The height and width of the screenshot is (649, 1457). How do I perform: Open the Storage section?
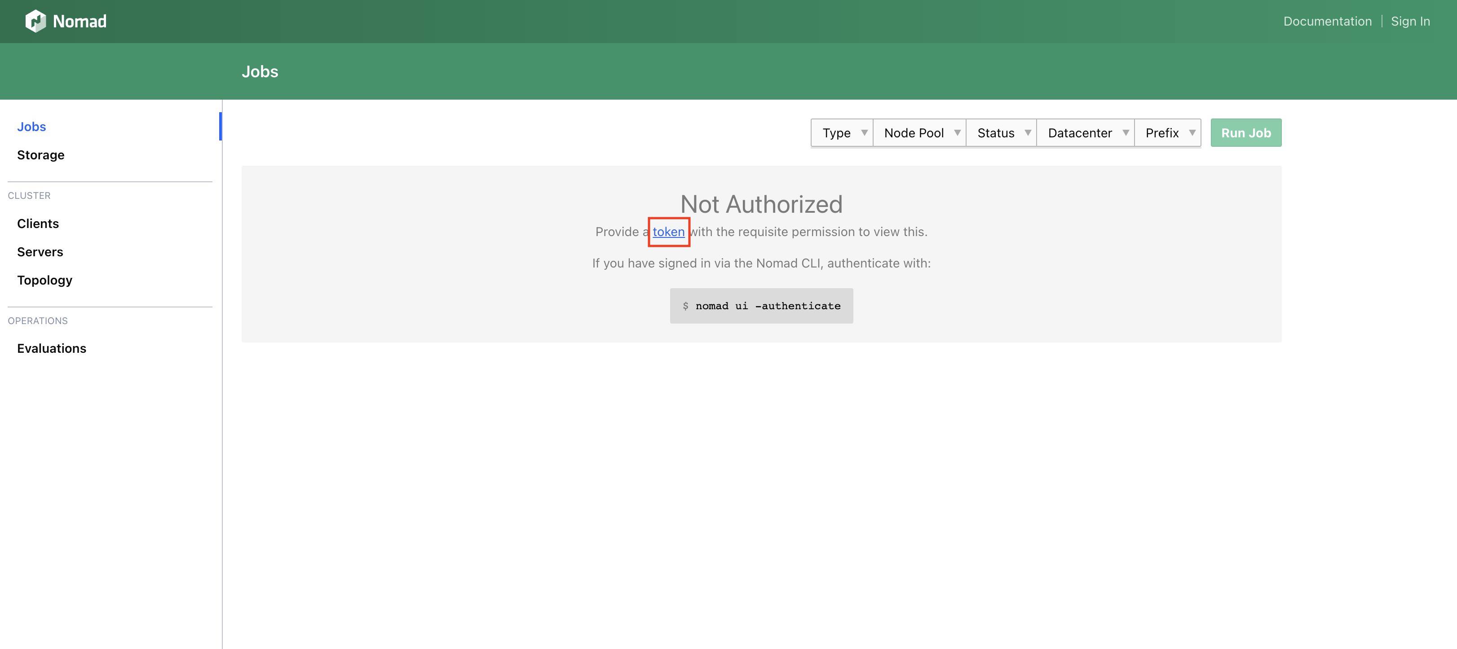click(x=40, y=155)
